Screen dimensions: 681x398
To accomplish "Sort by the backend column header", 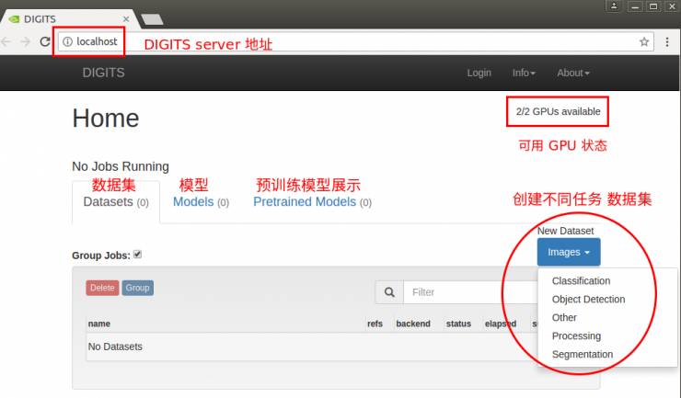I will (413, 324).
